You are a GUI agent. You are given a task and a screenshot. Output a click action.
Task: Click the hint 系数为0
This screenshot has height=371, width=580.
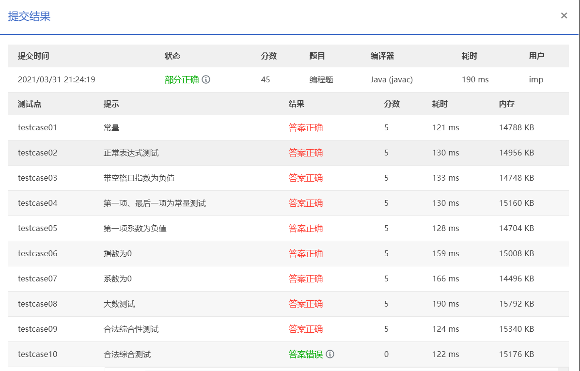coord(118,278)
